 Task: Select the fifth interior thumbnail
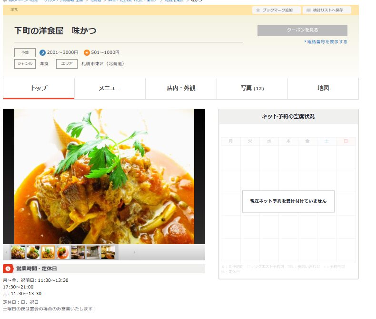78,252
